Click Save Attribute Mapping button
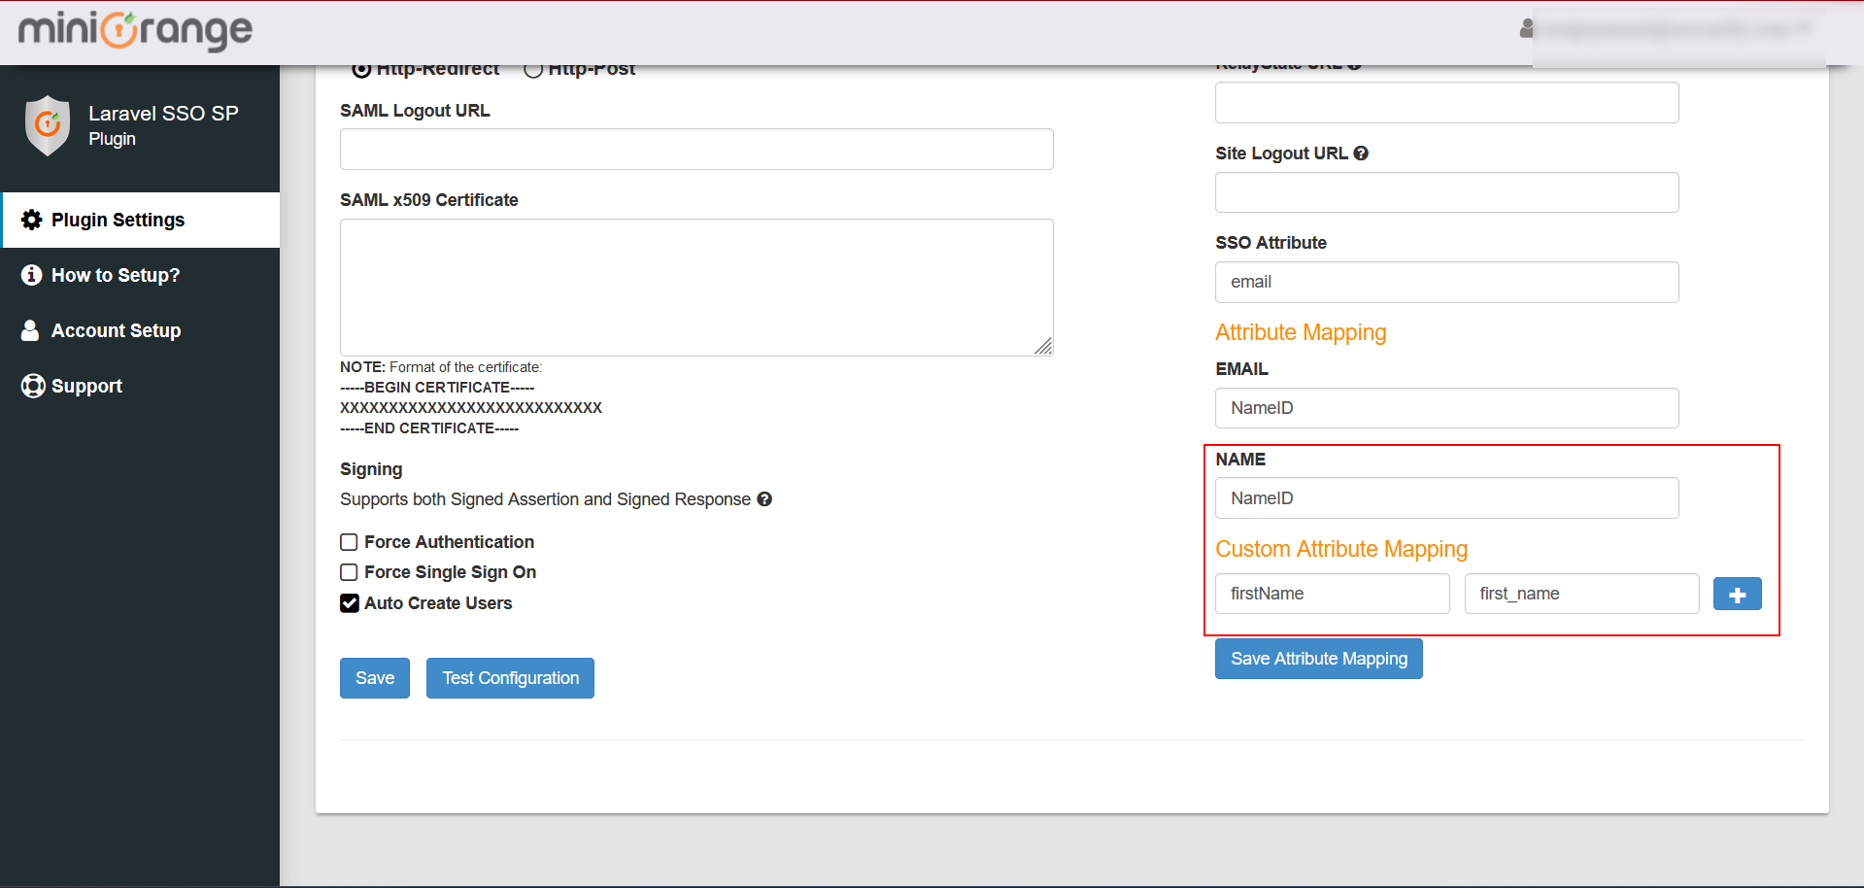Image resolution: width=1864 pixels, height=888 pixels. (1319, 659)
